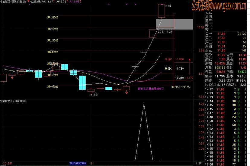Click the 10.88 price axis label
This screenshot has height=166, width=250.
(200, 27)
